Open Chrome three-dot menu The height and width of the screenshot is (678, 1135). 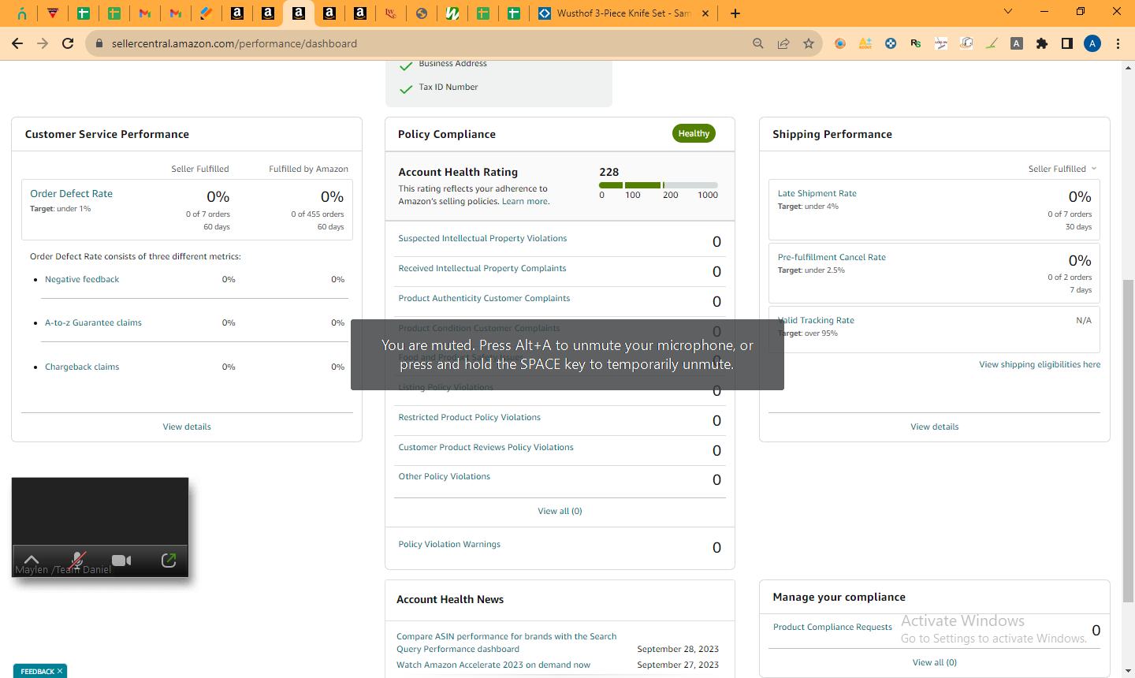pos(1118,43)
